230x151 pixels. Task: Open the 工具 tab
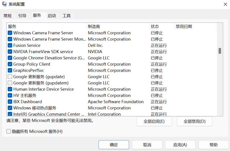click(x=67, y=16)
